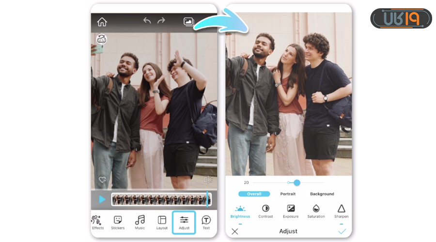Image resolution: width=436 pixels, height=242 pixels.
Task: Select the Adjust tool
Action: coord(184,222)
